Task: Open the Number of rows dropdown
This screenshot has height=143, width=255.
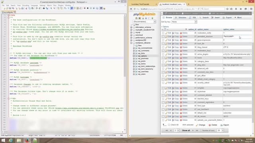Action: point(220,130)
